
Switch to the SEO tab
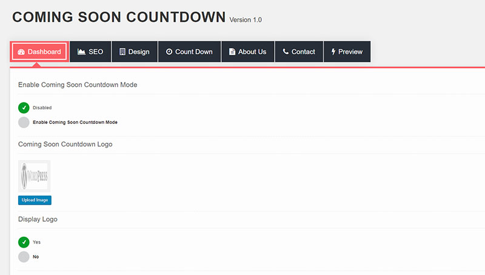(x=90, y=52)
